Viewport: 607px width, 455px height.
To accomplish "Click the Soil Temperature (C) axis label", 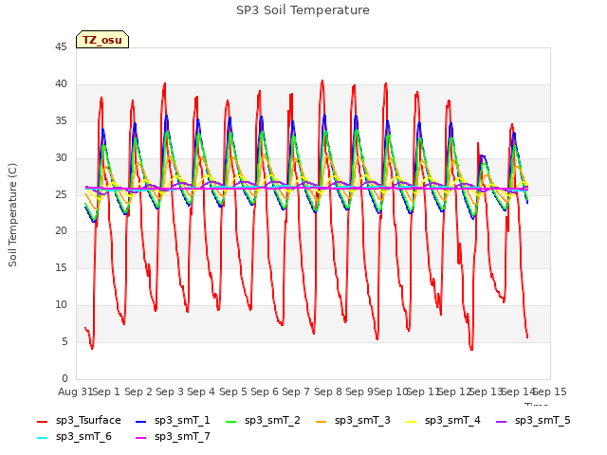I will [12, 215].
